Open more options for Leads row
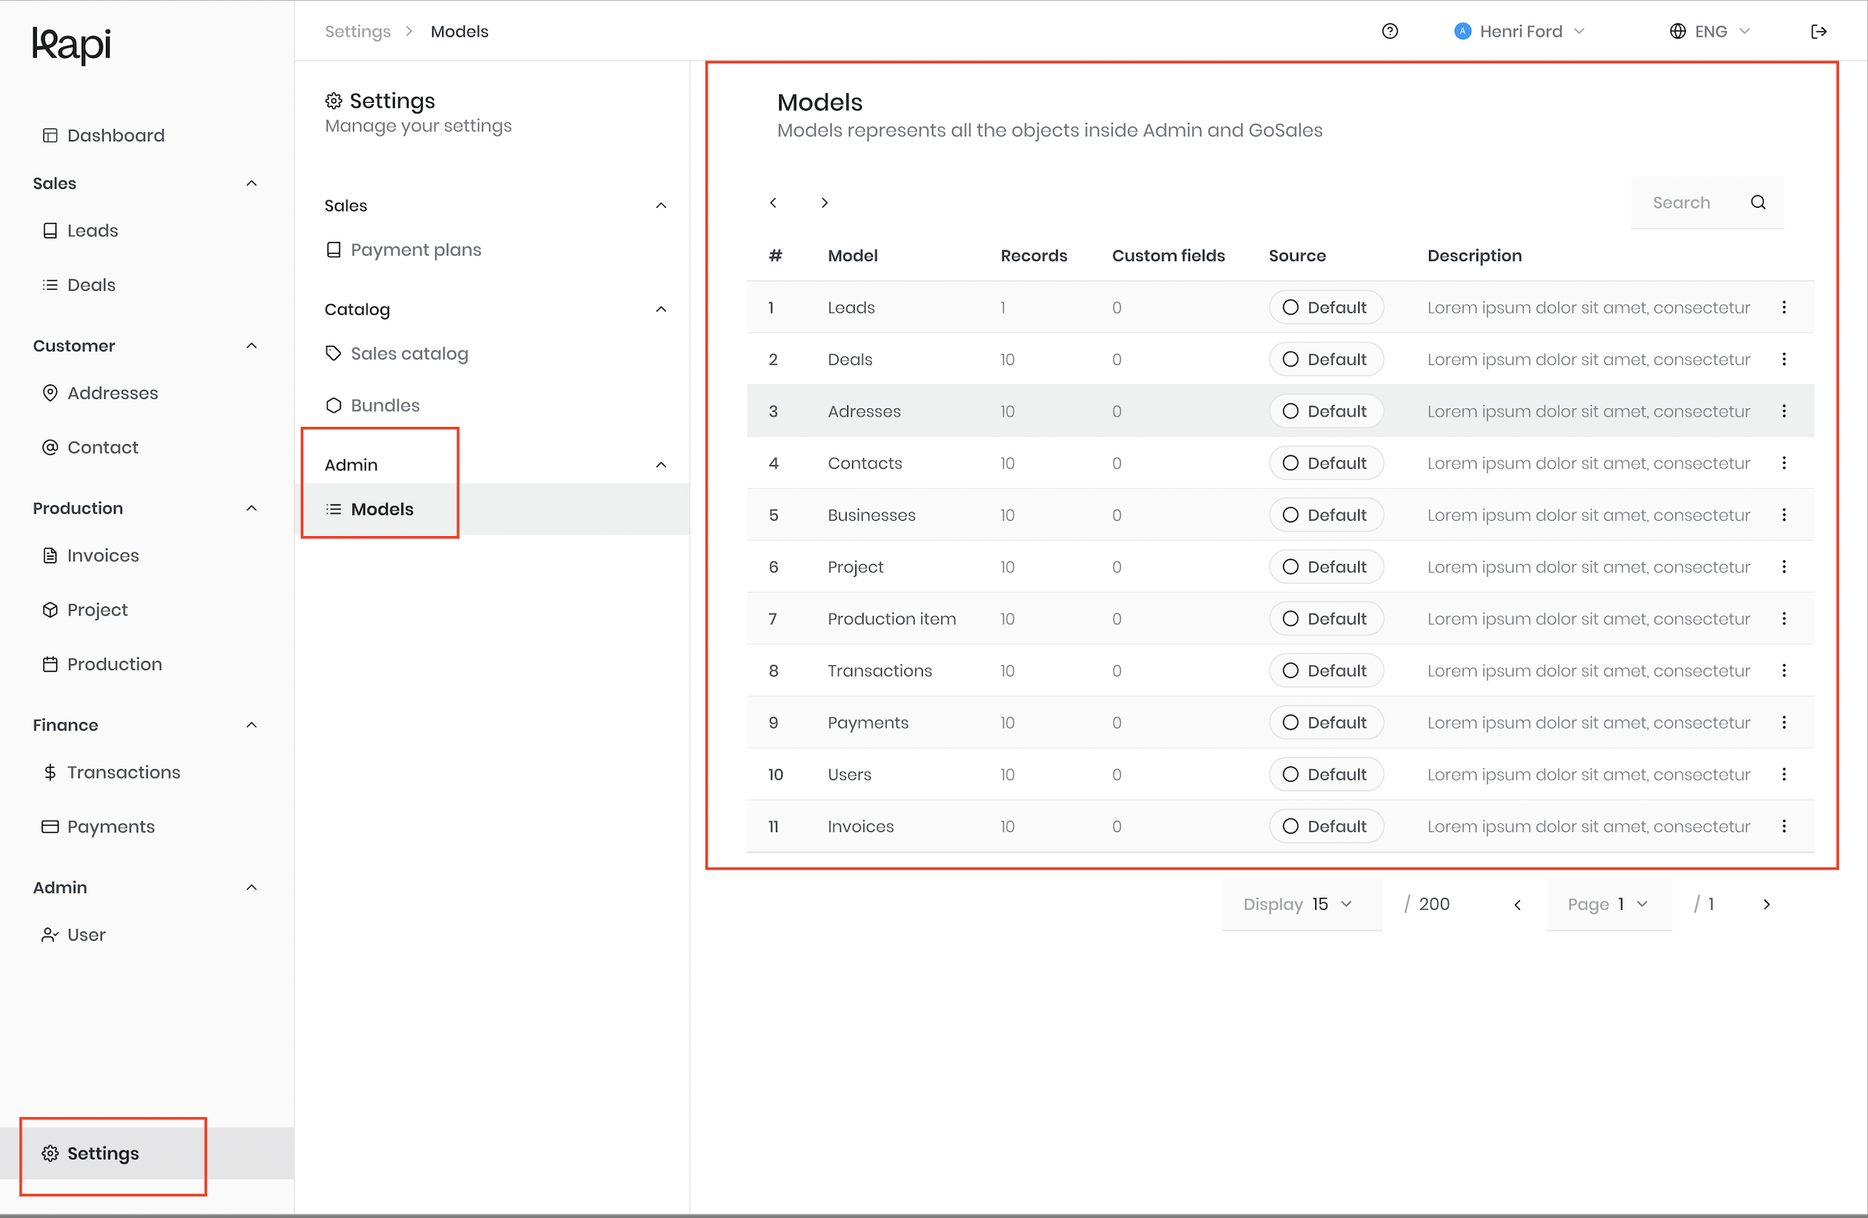1868x1218 pixels. [1784, 307]
